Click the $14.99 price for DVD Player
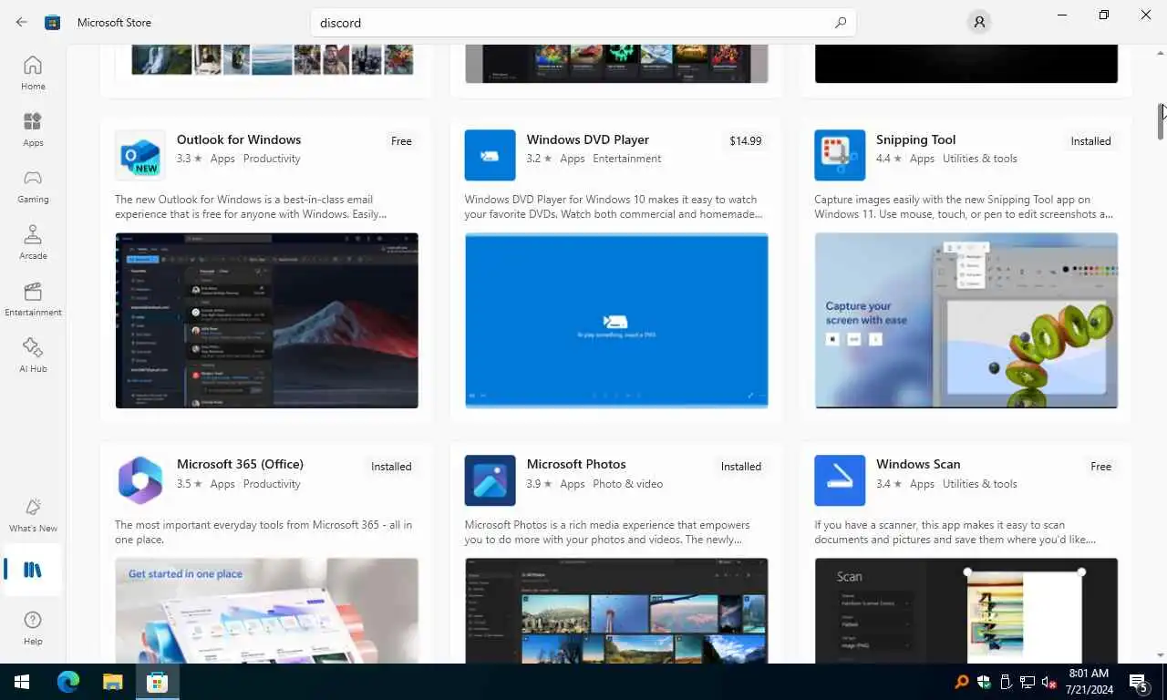This screenshot has height=700, width=1167. tap(746, 141)
